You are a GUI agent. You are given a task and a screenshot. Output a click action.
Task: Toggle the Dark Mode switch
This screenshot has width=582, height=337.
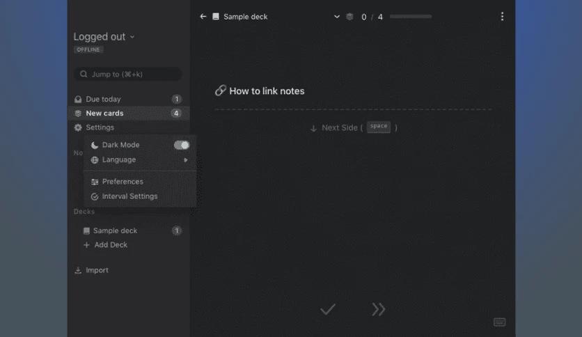coord(182,145)
